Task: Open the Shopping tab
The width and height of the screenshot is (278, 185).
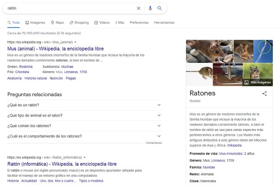Action: pos(79,23)
